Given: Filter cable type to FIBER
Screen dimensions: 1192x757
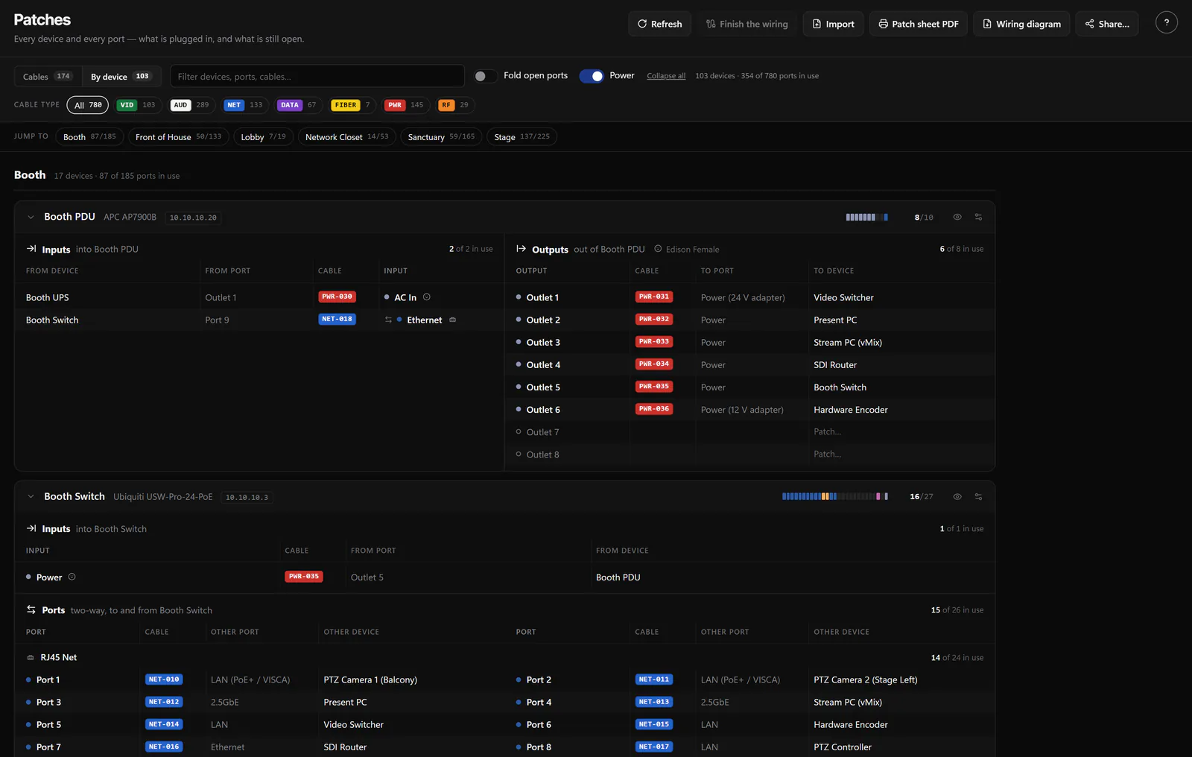Looking at the screenshot, I should (352, 105).
